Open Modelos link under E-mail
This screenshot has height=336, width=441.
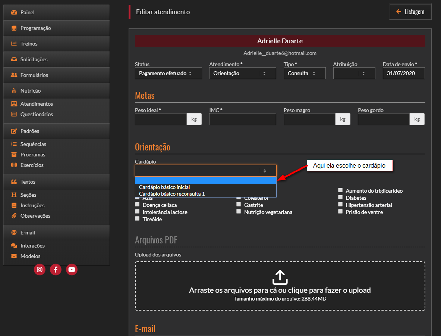[31, 256]
